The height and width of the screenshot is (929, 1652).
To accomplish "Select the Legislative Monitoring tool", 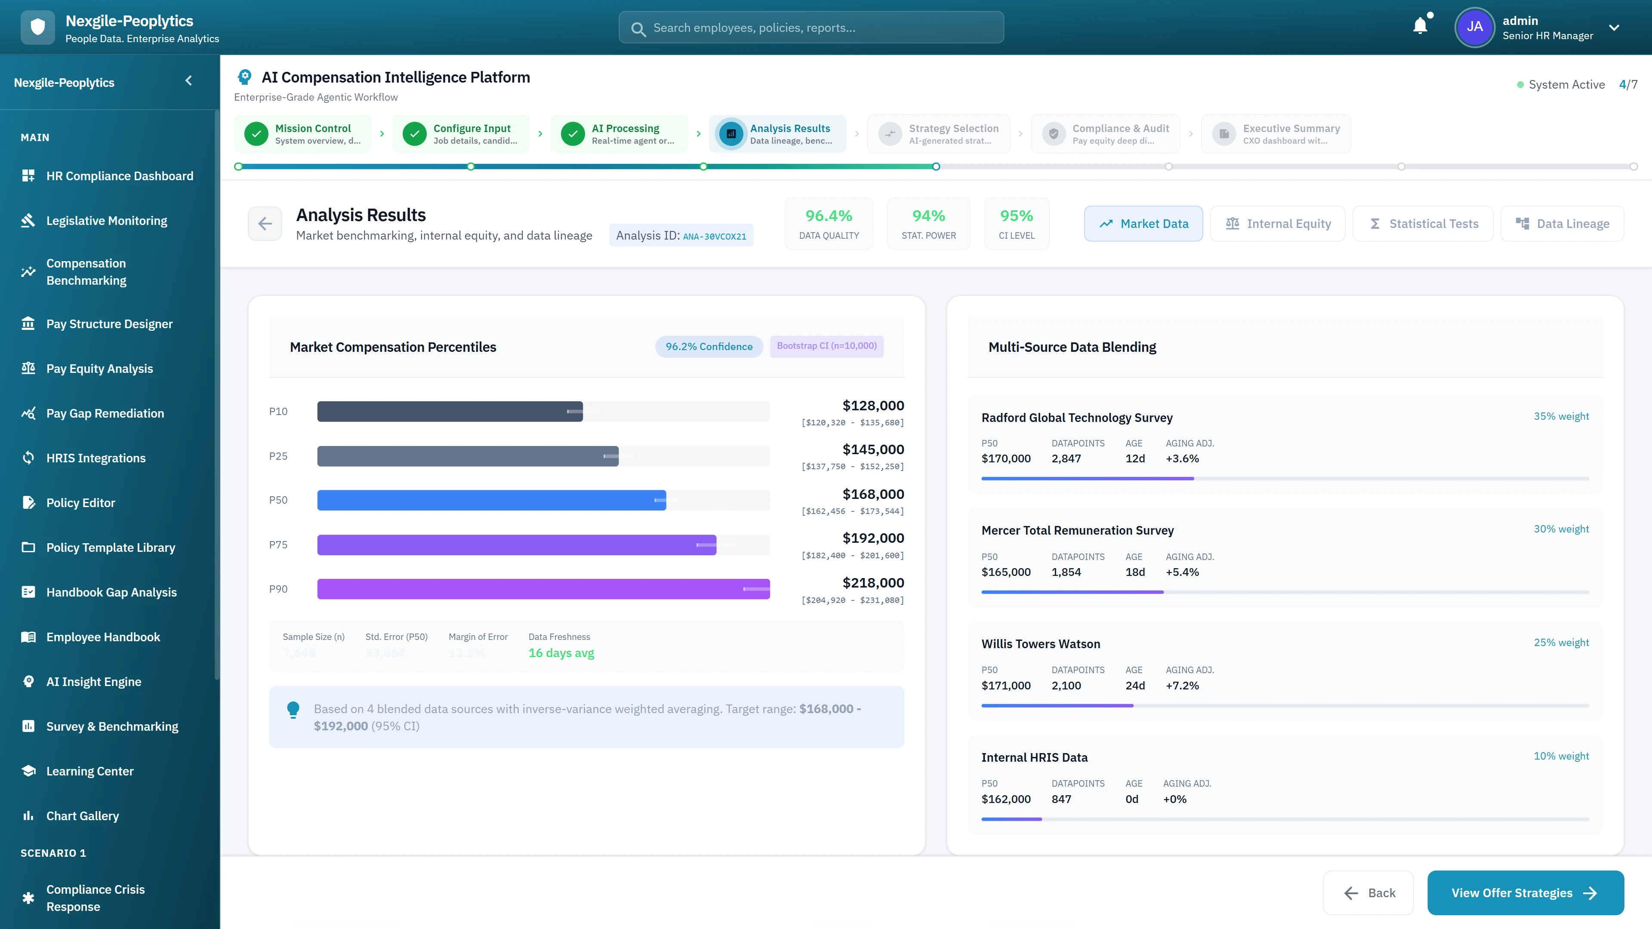I will 106,221.
